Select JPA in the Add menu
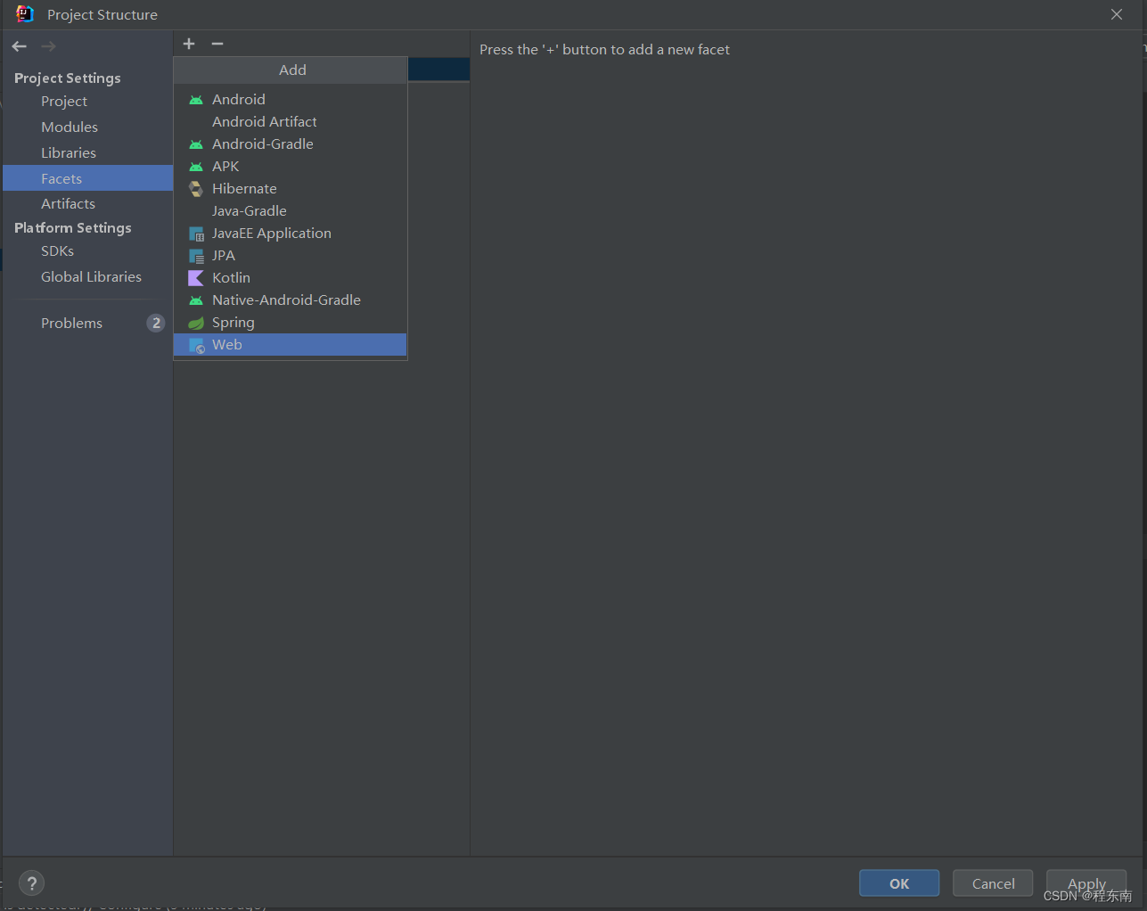1147x911 pixels. [x=291, y=256]
